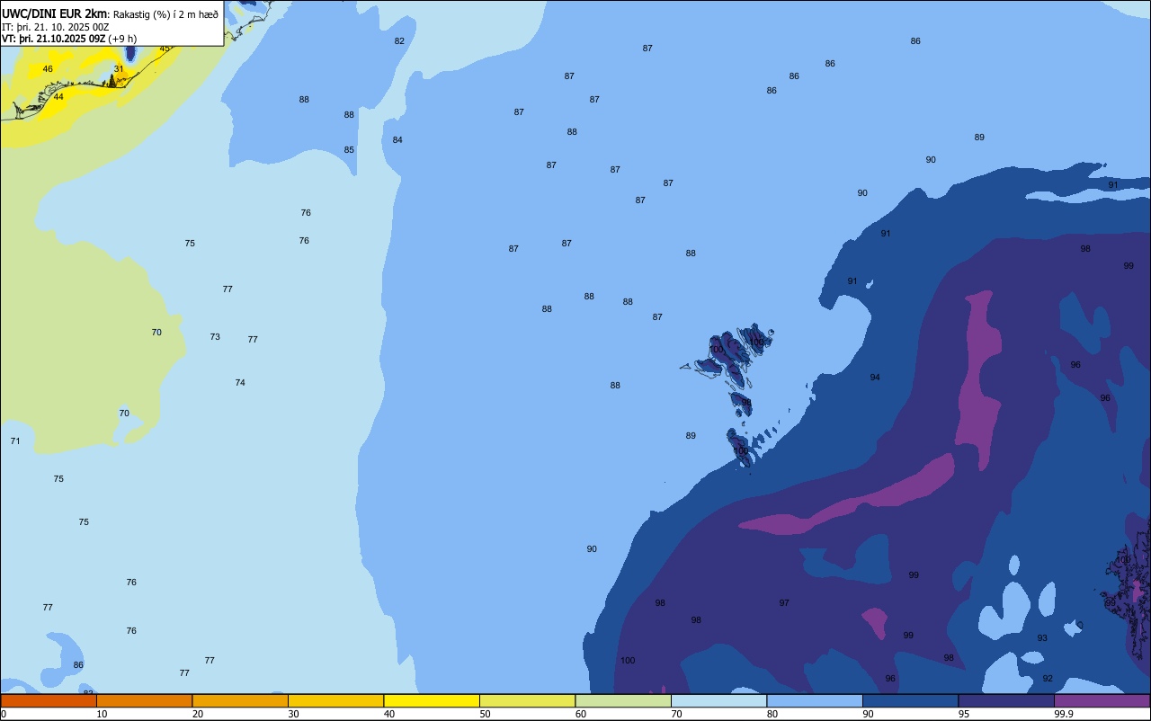Click the 30–40 amber legend segment
This screenshot has height=721, width=1151.
335,700
